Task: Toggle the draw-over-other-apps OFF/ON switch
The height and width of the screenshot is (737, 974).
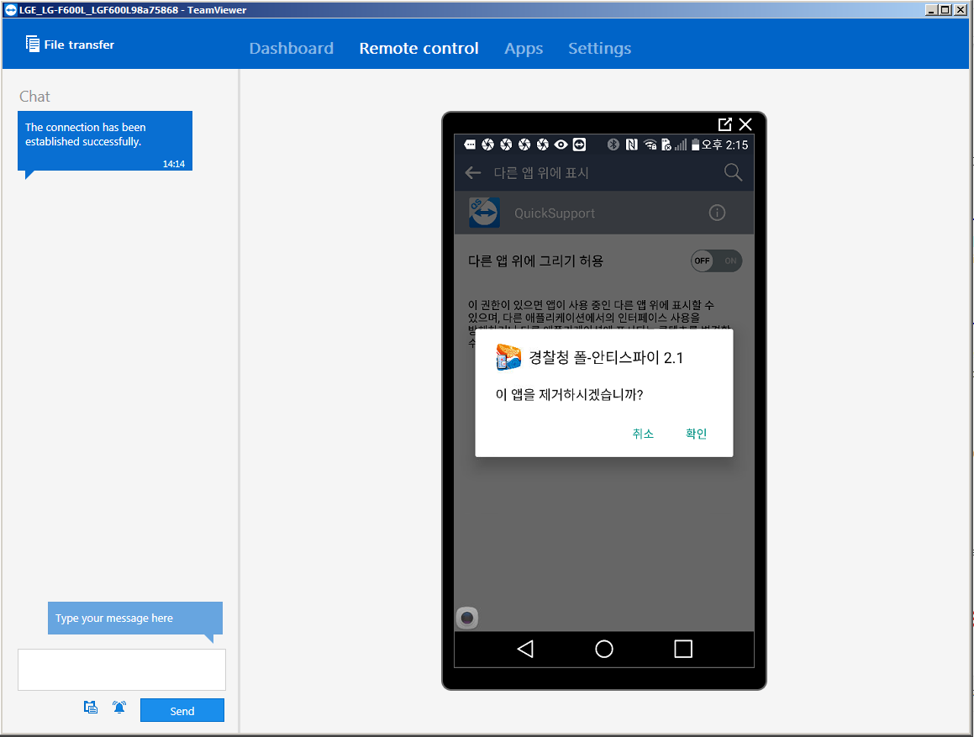Action: 716,261
